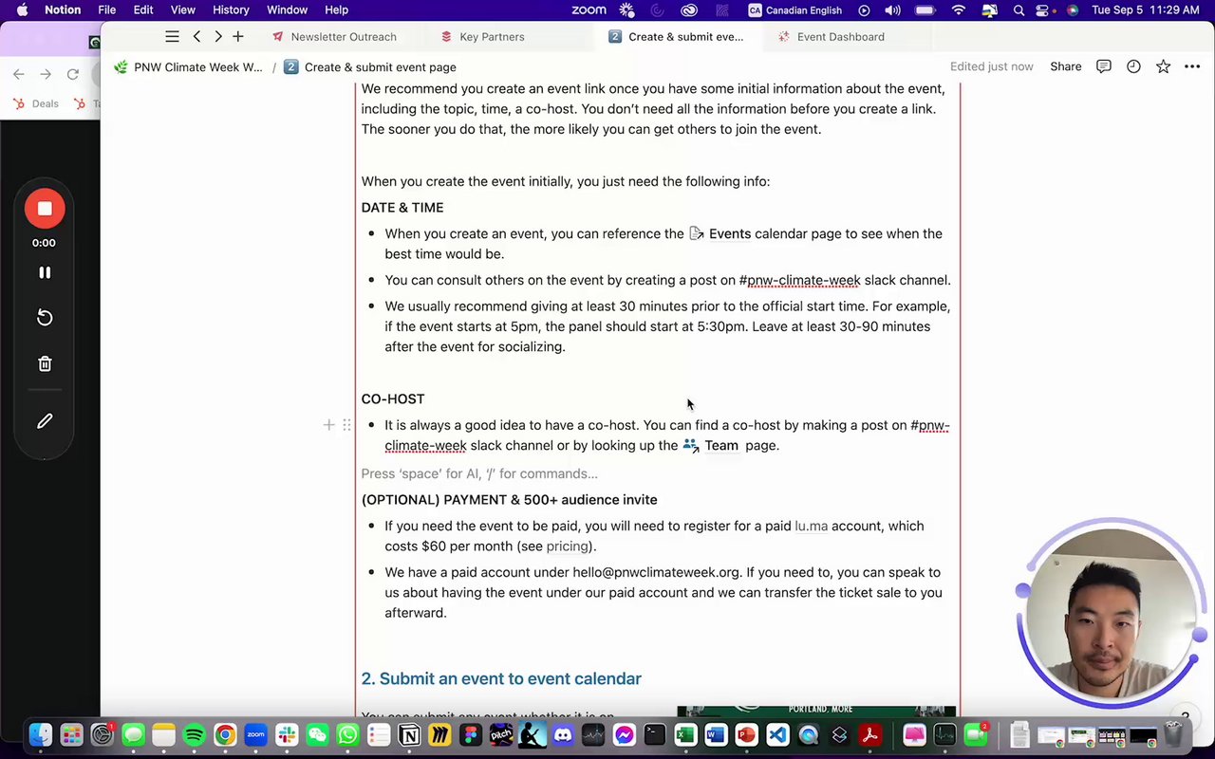This screenshot has height=759, width=1215.
Task: Open a new Notion tab with plus
Action: 238,36
